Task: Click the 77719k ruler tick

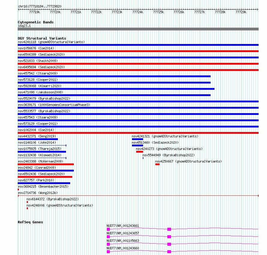Action: click(34, 12)
